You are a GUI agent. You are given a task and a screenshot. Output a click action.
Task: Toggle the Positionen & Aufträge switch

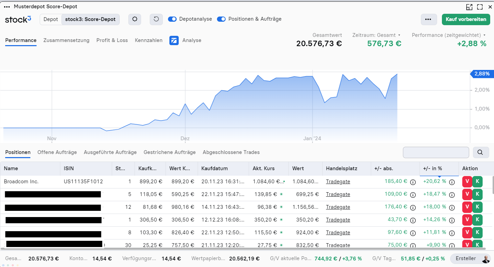[x=221, y=19]
